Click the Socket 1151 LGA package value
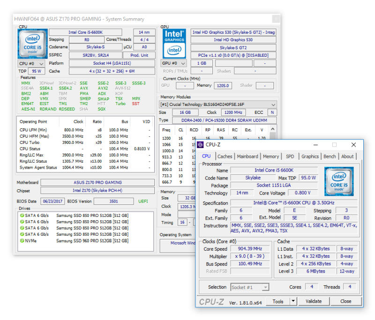 (x=274, y=185)
